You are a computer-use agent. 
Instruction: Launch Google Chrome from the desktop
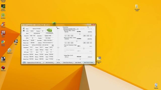(3, 43)
